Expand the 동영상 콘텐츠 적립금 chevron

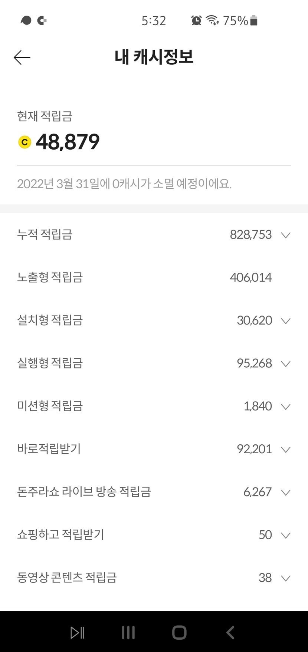(x=285, y=578)
